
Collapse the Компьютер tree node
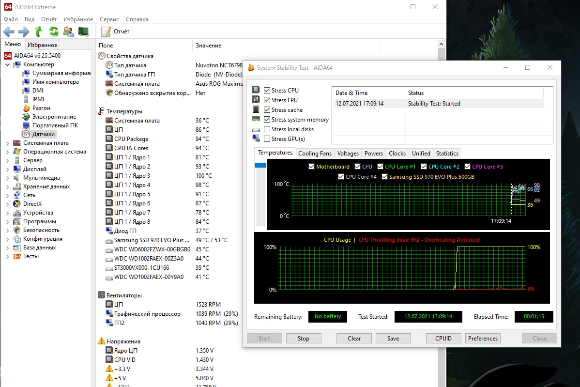tap(7, 64)
